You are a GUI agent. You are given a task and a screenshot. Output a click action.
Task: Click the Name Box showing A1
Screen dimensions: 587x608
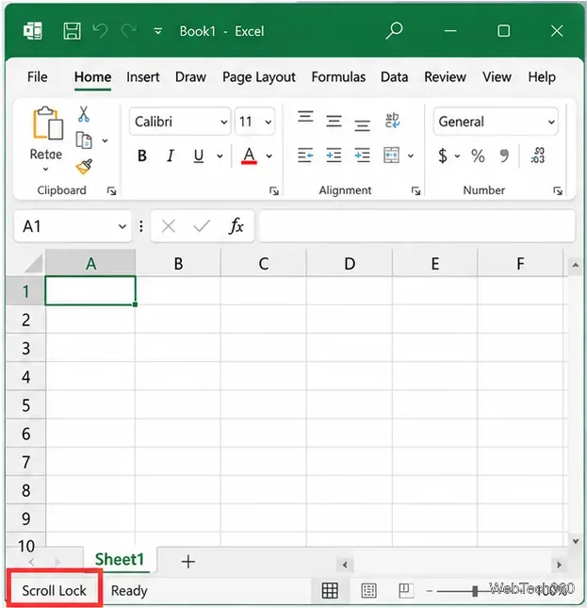coord(73,226)
